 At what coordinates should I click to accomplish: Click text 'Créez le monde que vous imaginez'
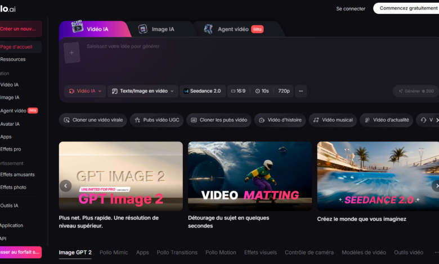point(361,219)
